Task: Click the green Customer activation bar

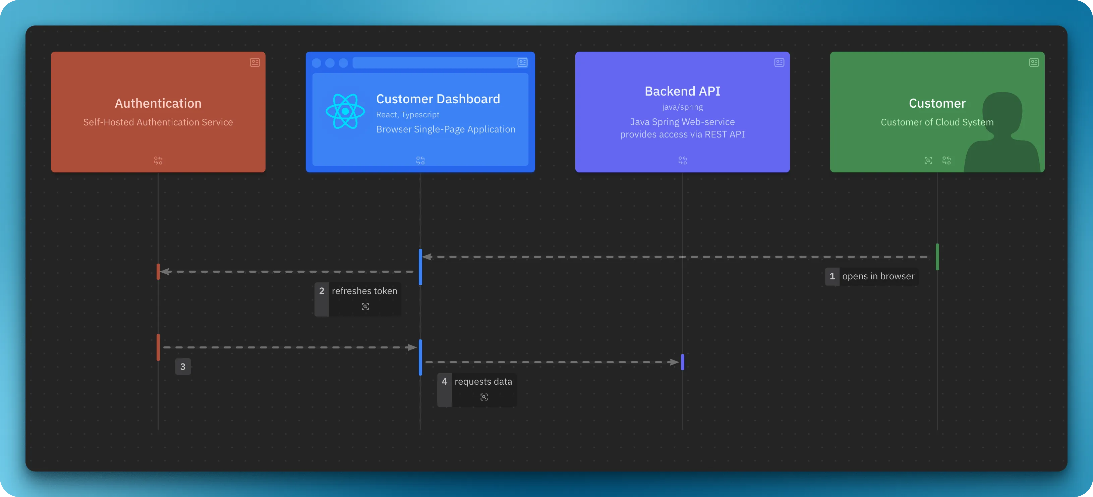Action: (x=937, y=257)
